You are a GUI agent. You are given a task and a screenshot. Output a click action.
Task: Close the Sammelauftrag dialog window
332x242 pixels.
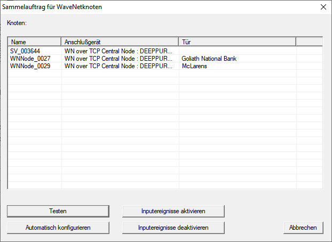(x=322, y=7)
